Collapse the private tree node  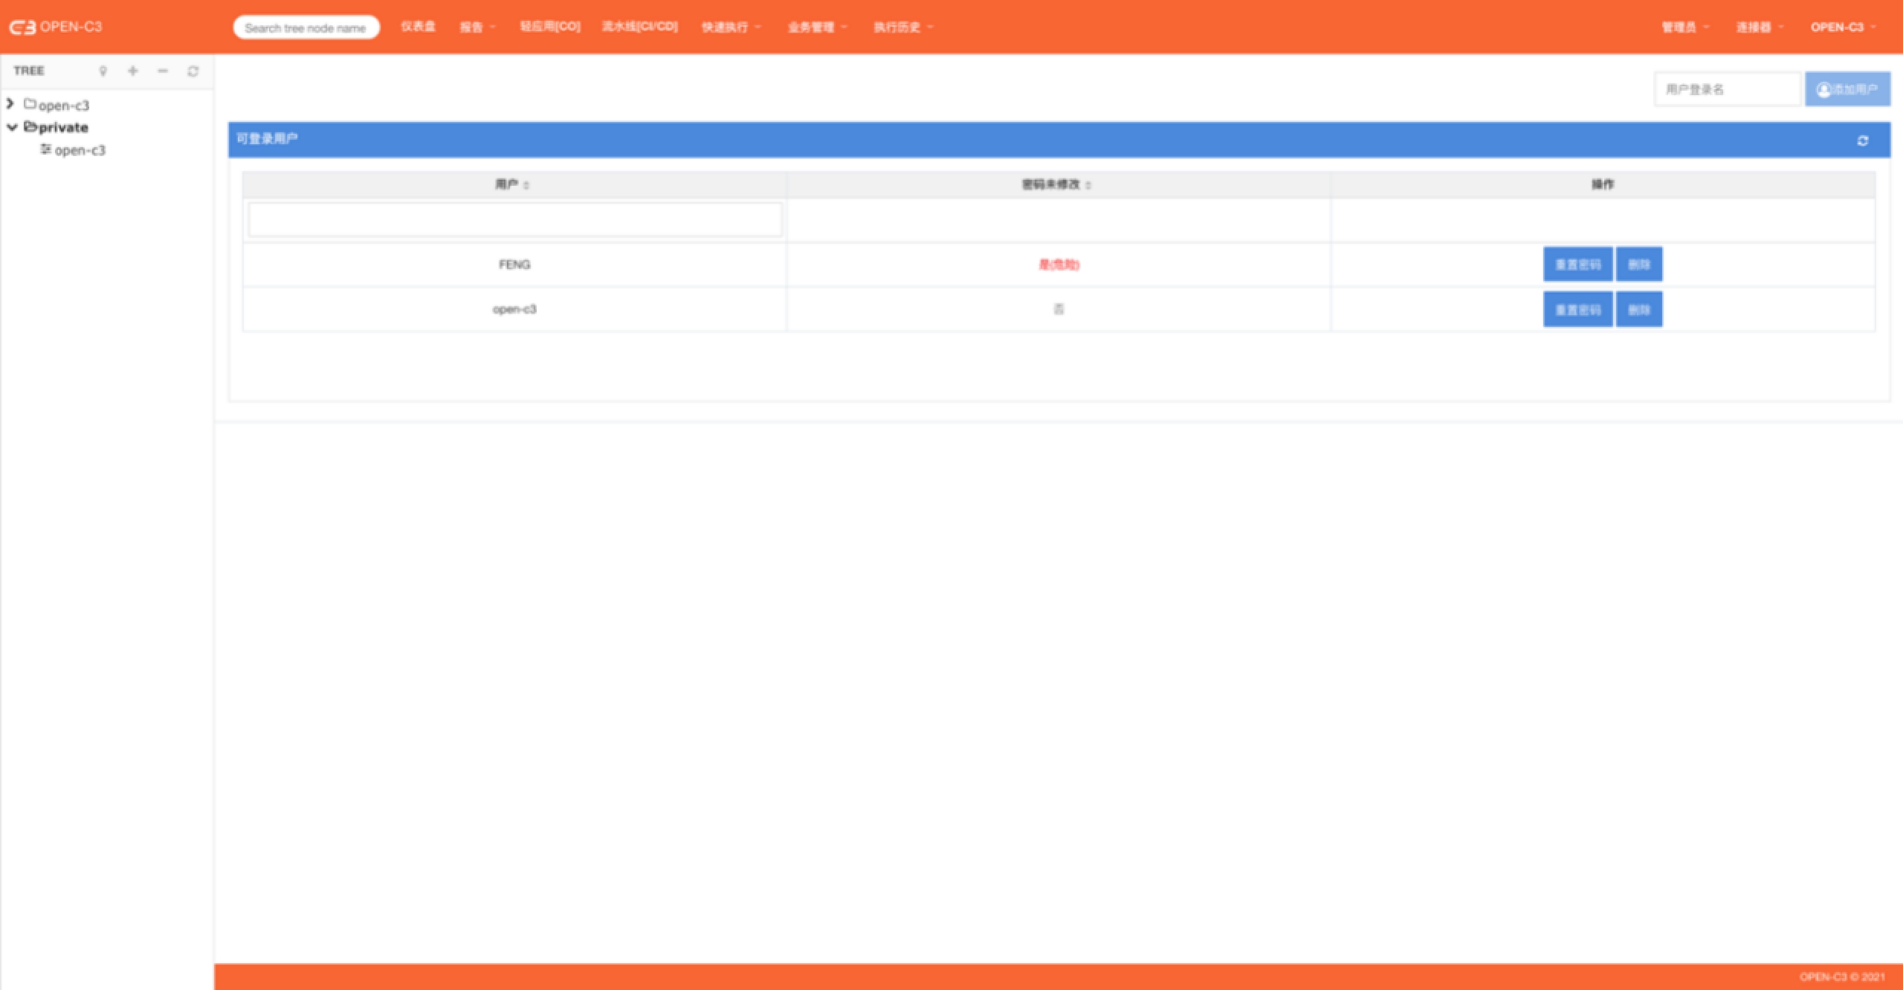(x=12, y=127)
